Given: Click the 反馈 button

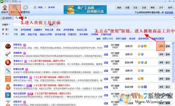Looking at the screenshot, I should 144,8.
